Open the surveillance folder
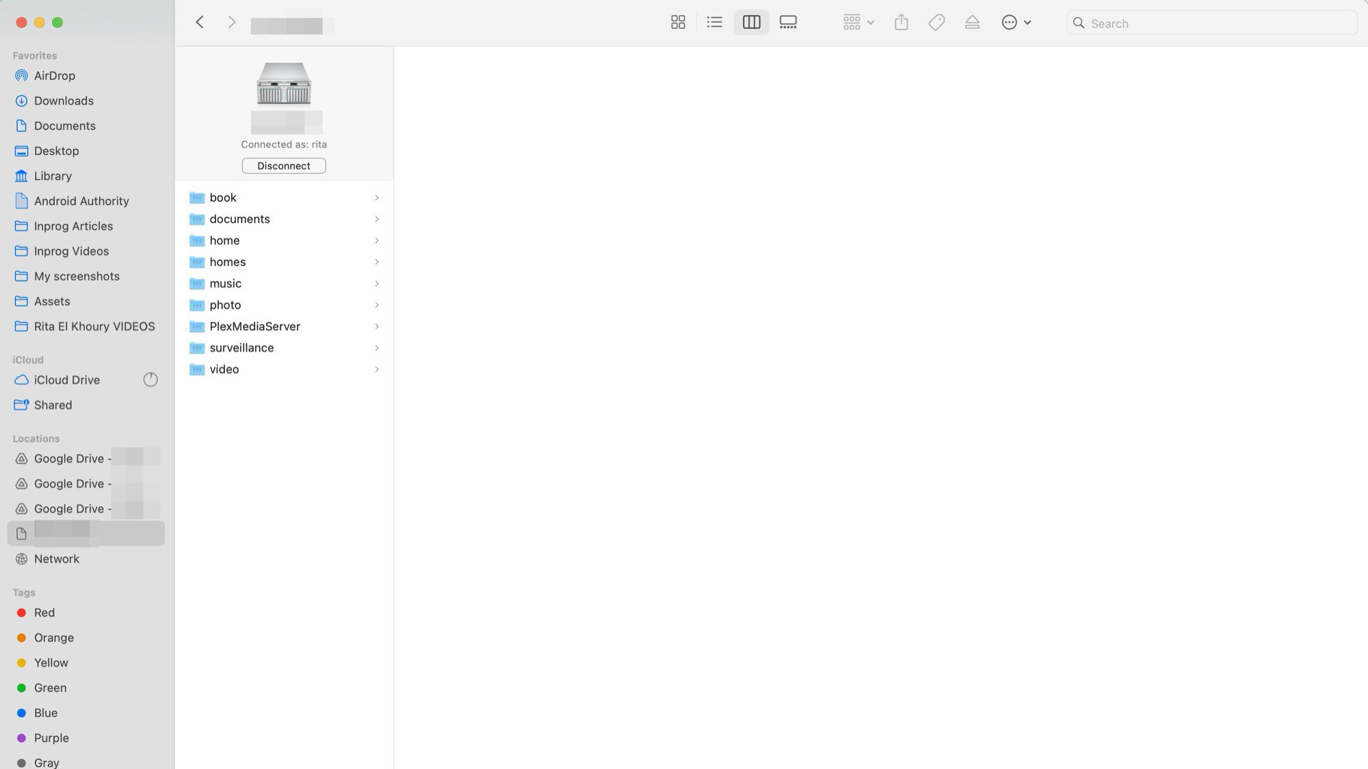 pyautogui.click(x=241, y=348)
